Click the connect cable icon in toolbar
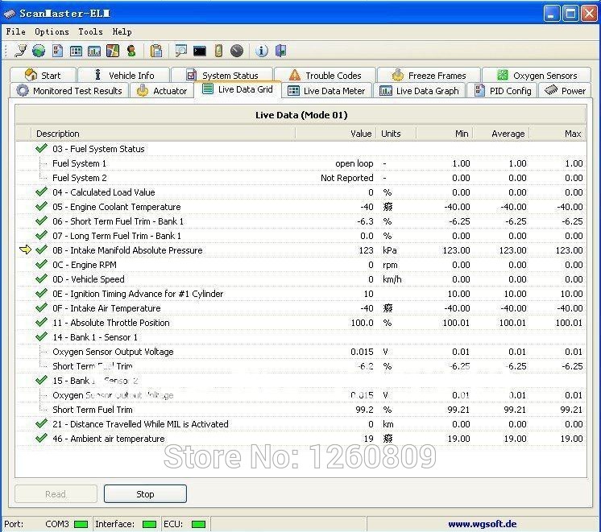This screenshot has height=532, width=601. (22, 52)
